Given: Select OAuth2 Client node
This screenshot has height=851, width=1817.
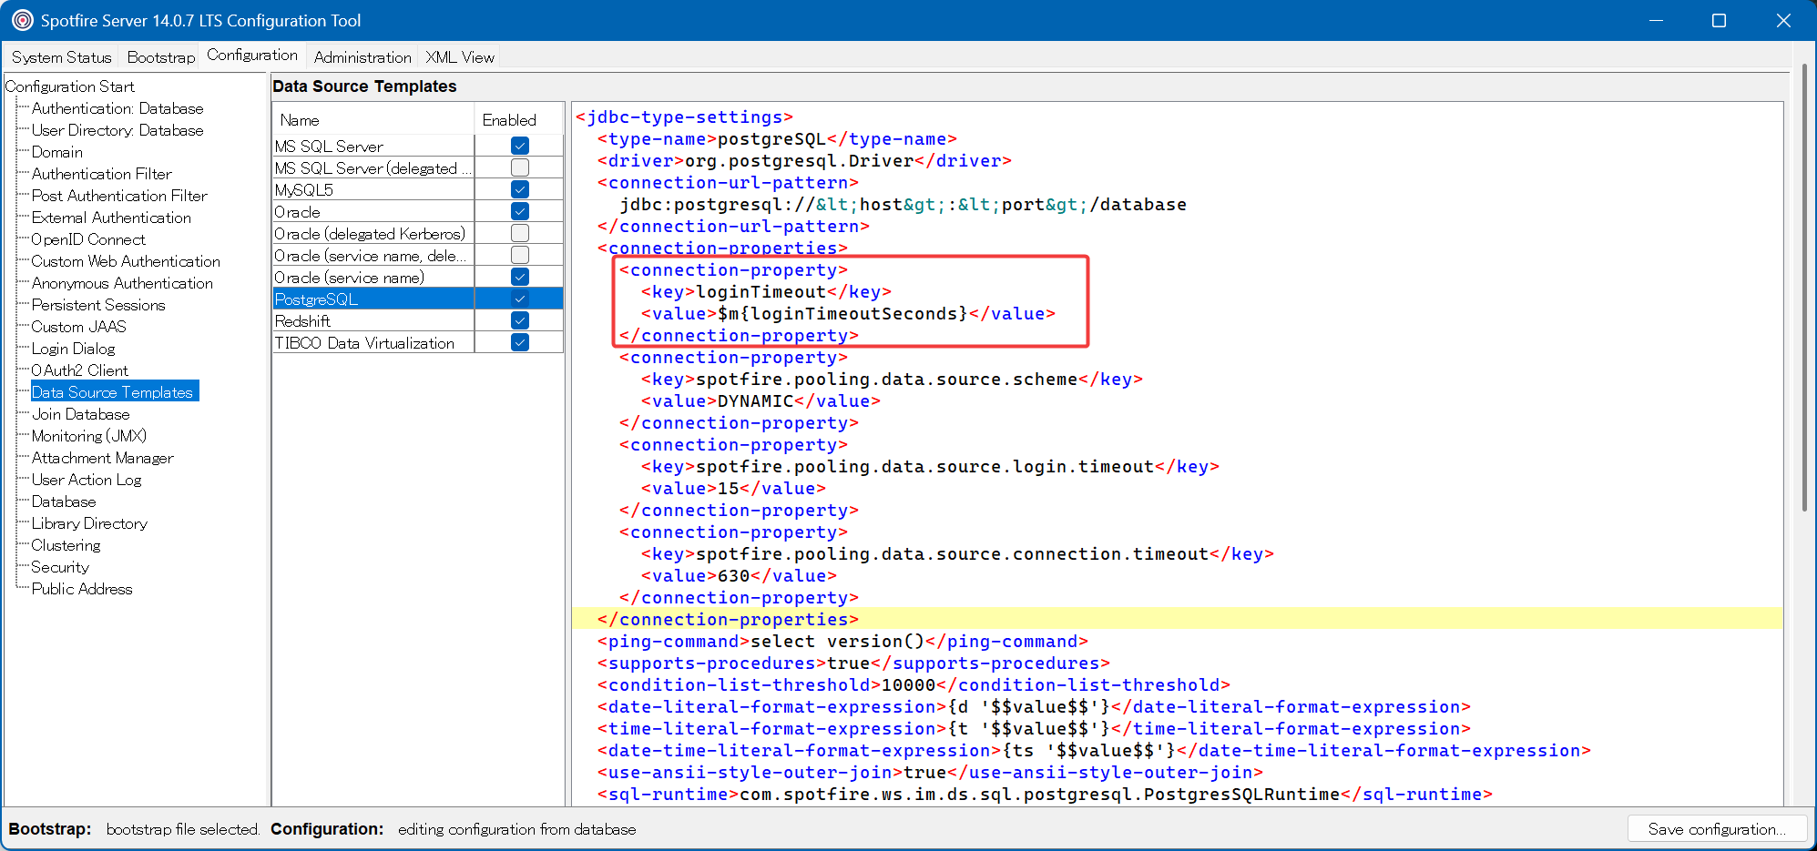Looking at the screenshot, I should point(80,370).
